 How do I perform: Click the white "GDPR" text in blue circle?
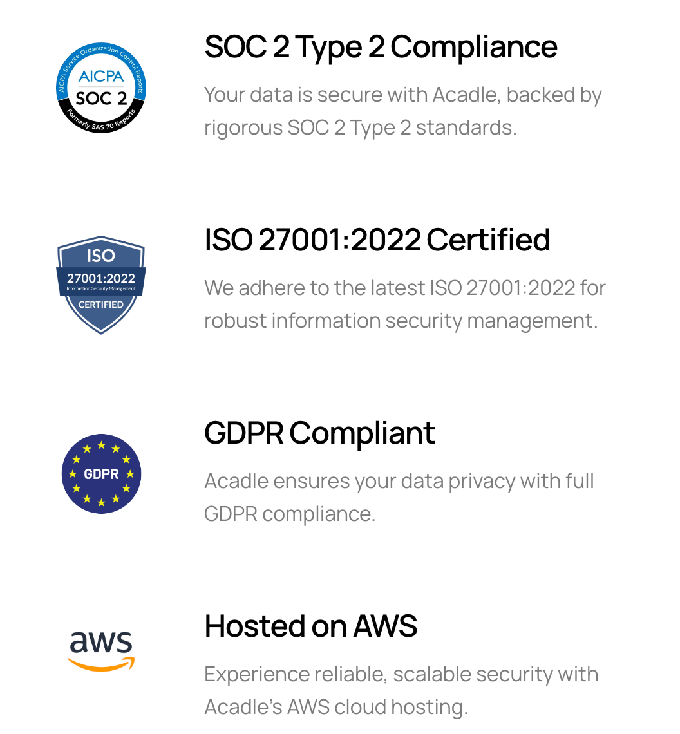[101, 475]
